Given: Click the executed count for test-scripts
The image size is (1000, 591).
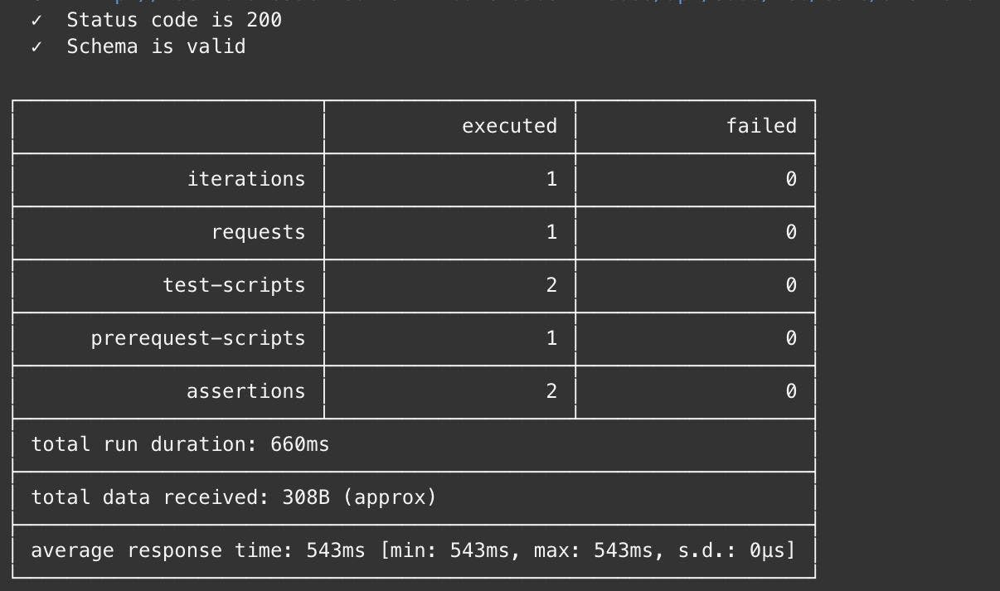Looking at the screenshot, I should point(551,285).
